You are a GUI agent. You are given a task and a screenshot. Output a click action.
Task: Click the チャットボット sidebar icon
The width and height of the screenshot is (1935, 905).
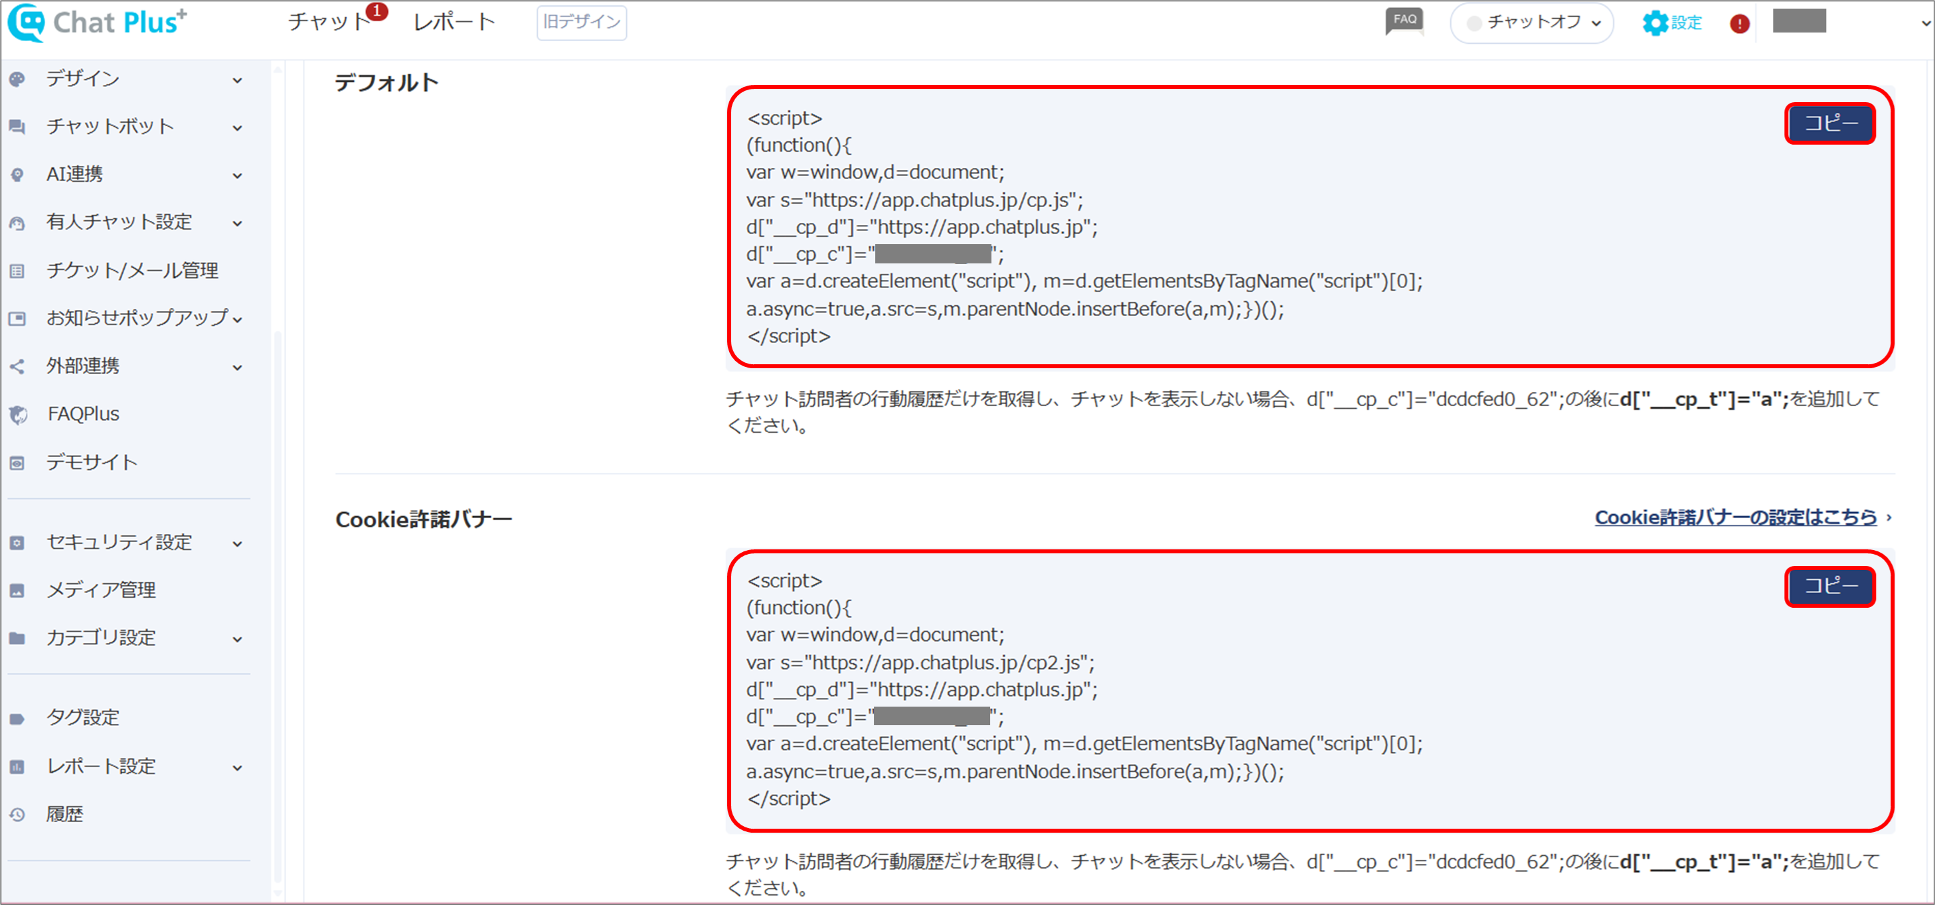pyautogui.click(x=17, y=127)
